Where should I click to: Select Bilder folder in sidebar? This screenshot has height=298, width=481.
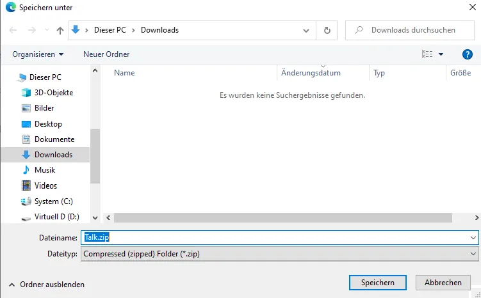click(44, 108)
